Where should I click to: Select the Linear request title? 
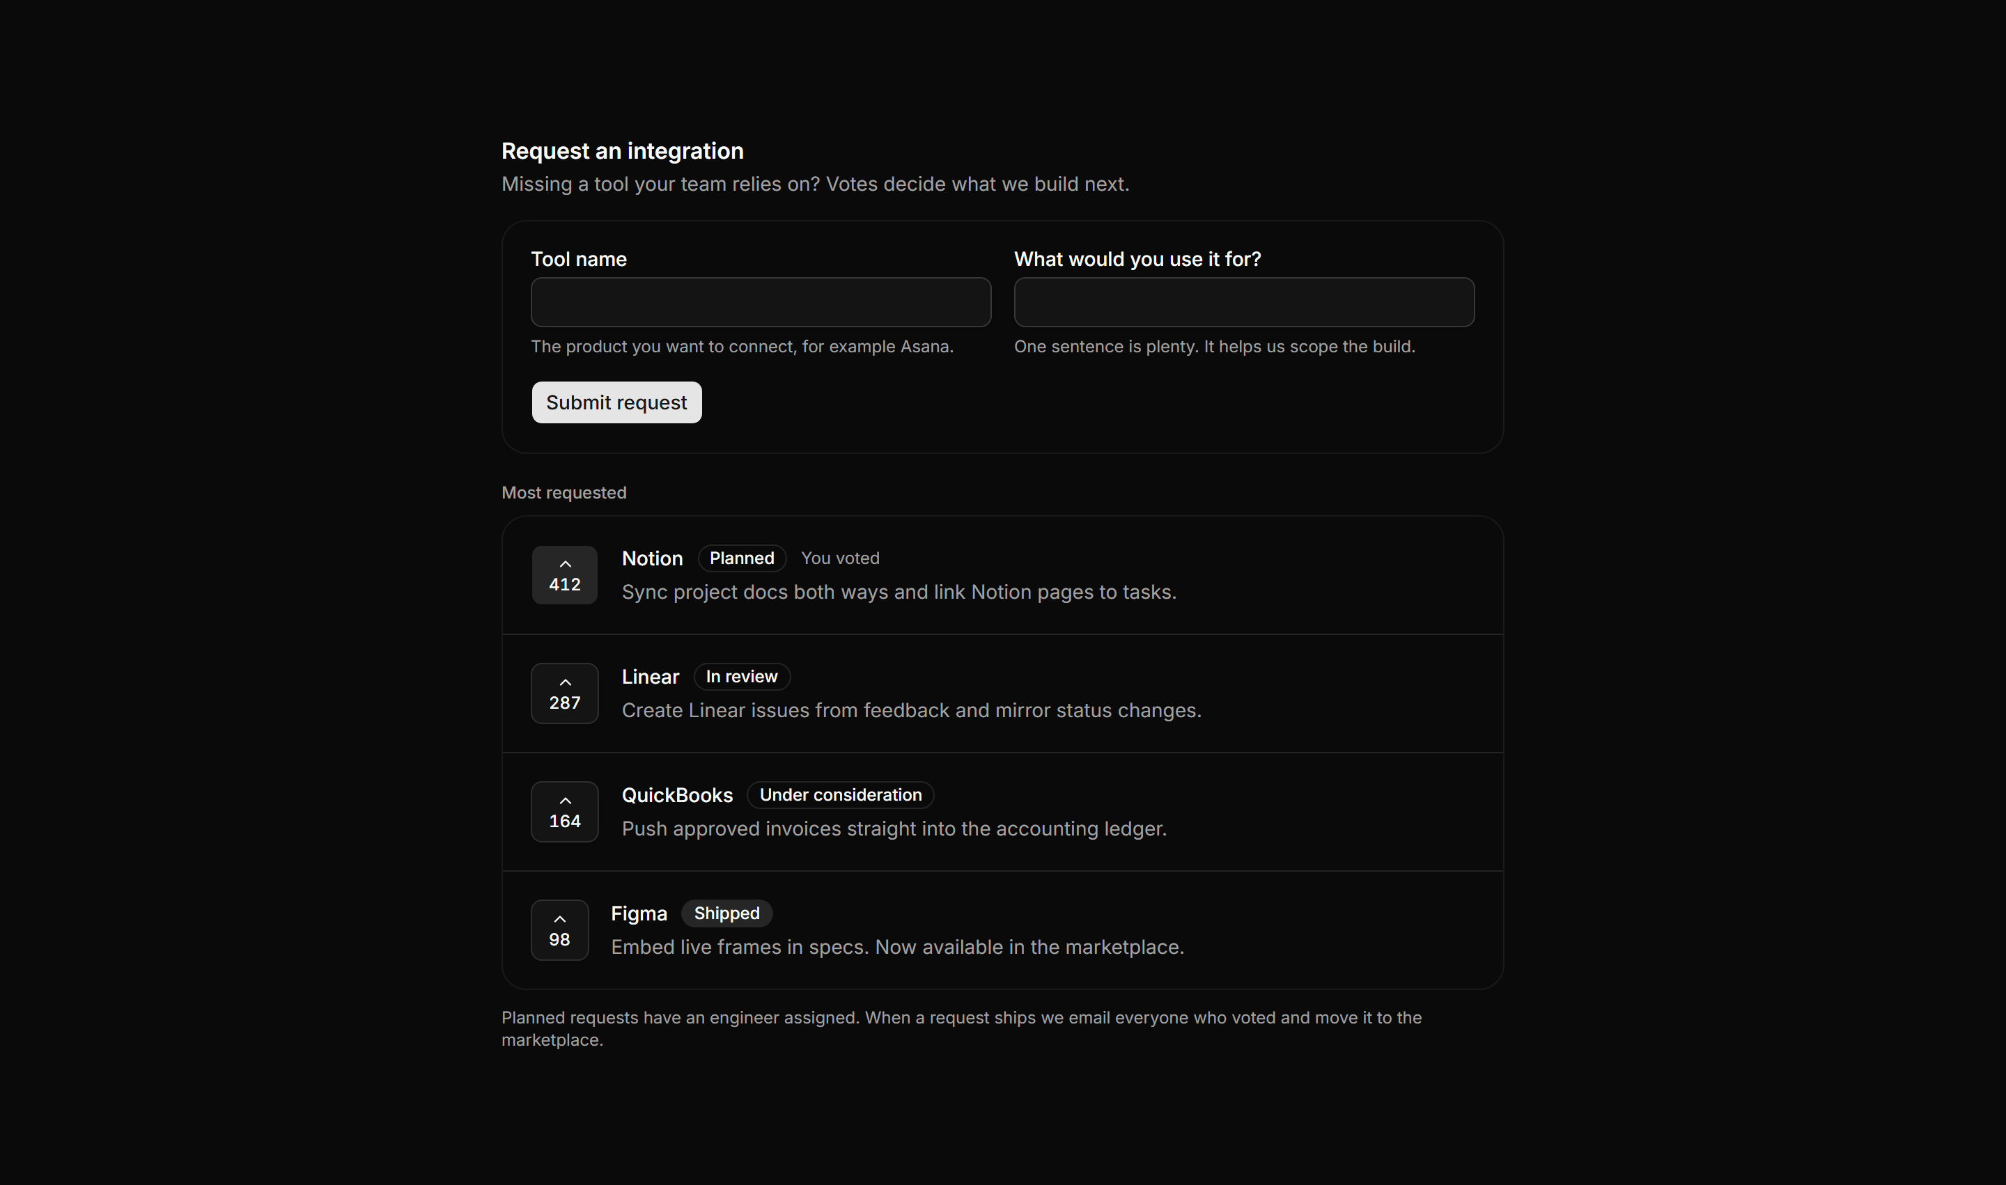pos(651,676)
